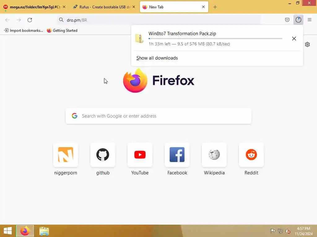
Task: Click Import bookmarks bookmark item
Action: click(x=24, y=31)
